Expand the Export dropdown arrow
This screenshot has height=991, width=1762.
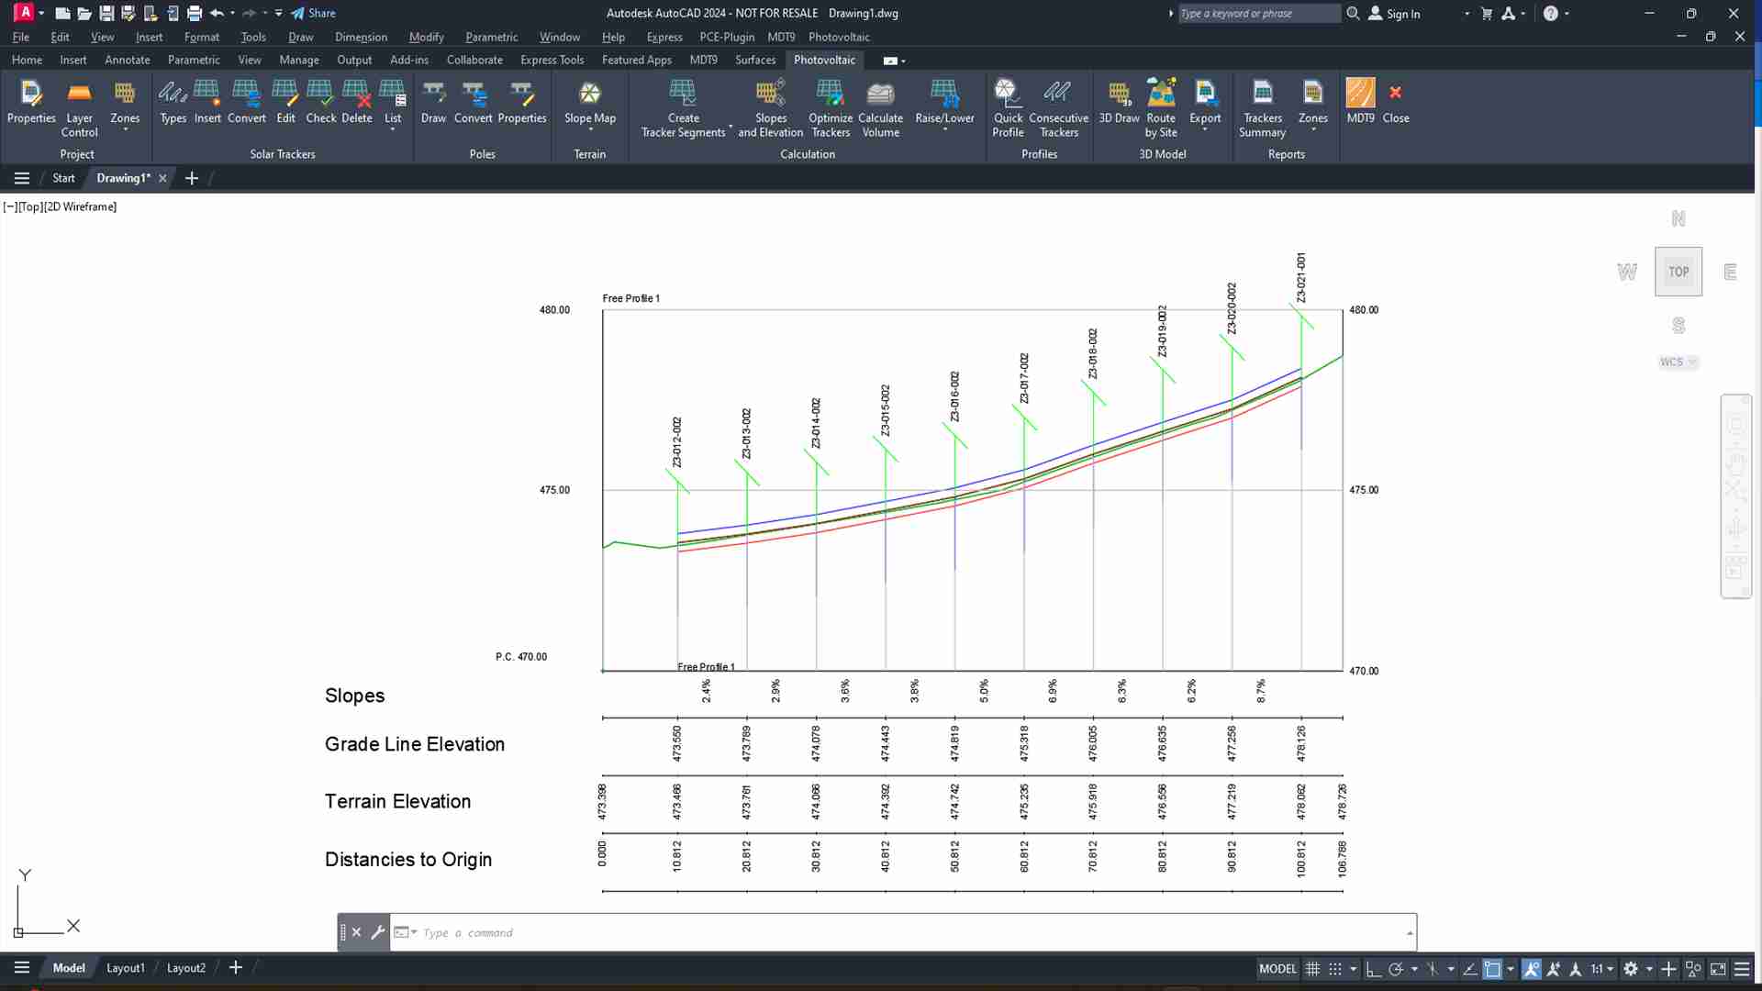tap(1205, 129)
